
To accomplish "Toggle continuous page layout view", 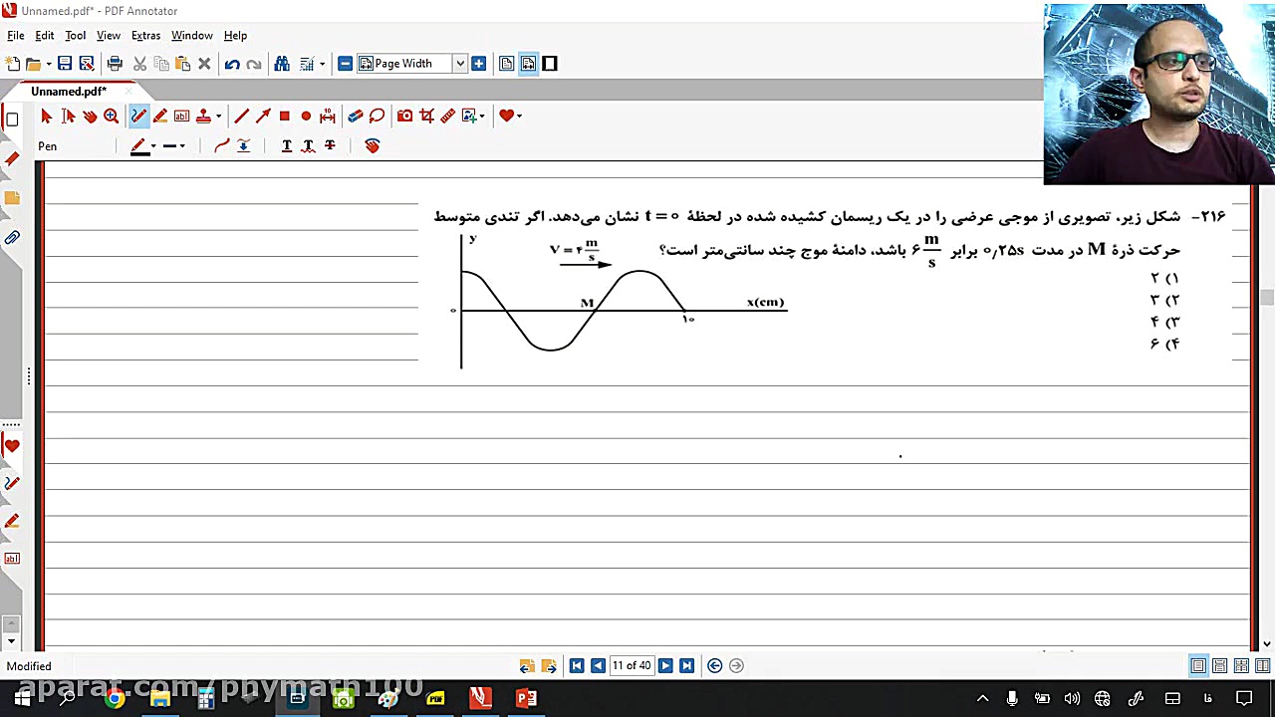I will [528, 64].
